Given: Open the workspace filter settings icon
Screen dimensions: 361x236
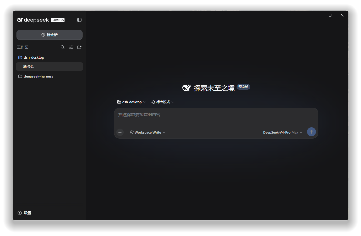Looking at the screenshot, I should 71,47.
